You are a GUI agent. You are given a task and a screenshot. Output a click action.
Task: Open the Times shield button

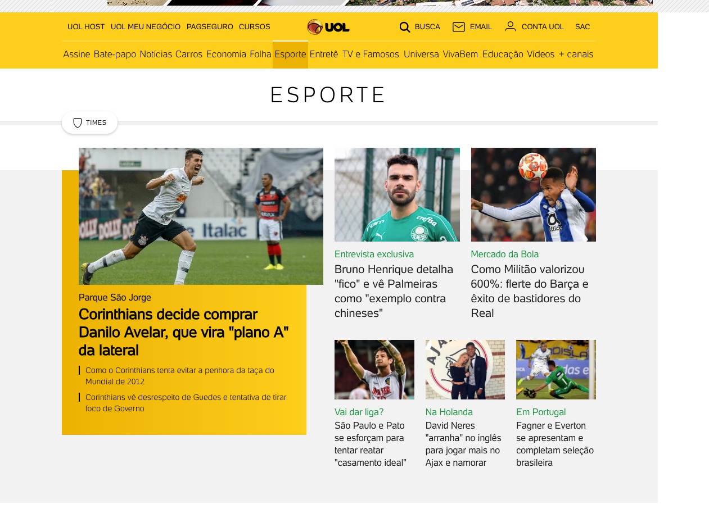coord(89,122)
